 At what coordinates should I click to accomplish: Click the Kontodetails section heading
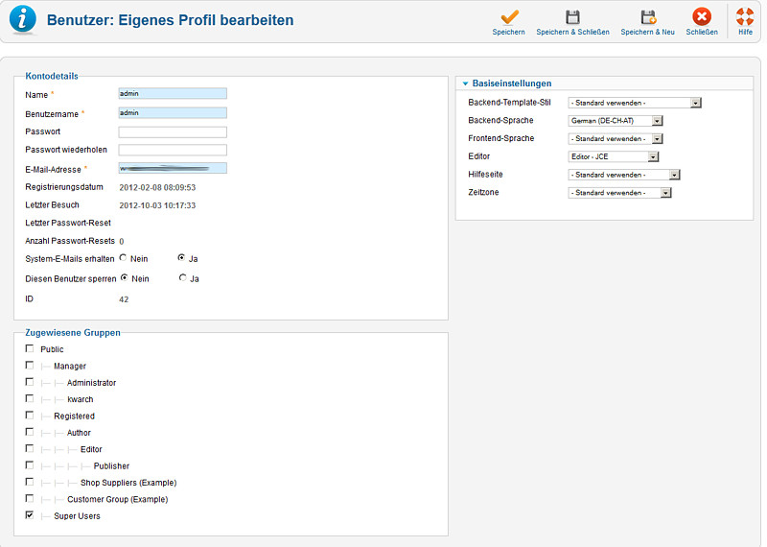click(52, 77)
